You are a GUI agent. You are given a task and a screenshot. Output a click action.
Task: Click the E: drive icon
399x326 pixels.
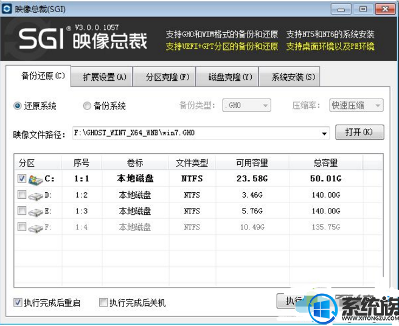pyautogui.click(x=35, y=212)
